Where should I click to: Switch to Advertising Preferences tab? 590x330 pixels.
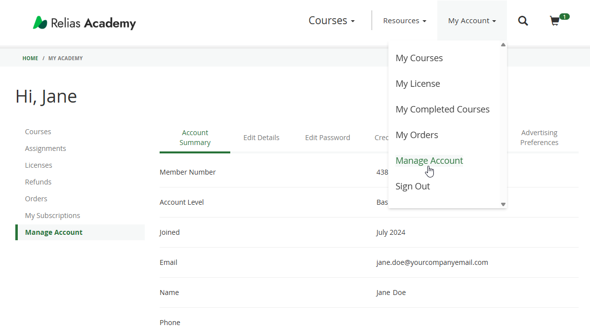pos(539,138)
